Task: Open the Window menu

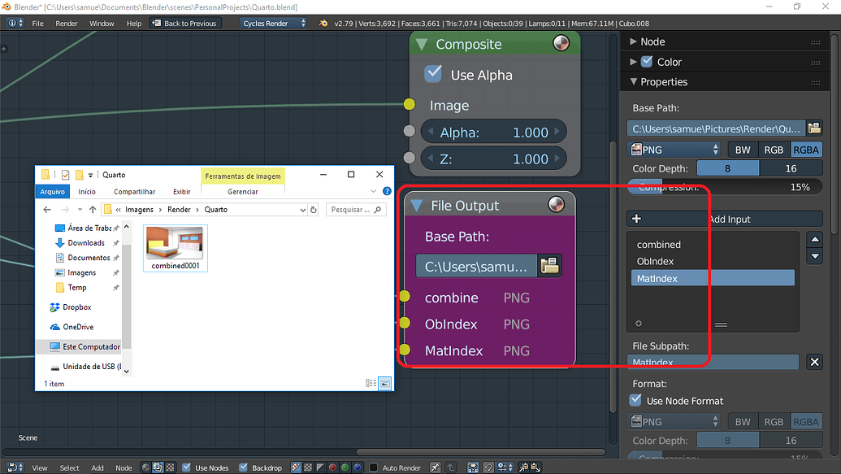Action: (x=102, y=23)
